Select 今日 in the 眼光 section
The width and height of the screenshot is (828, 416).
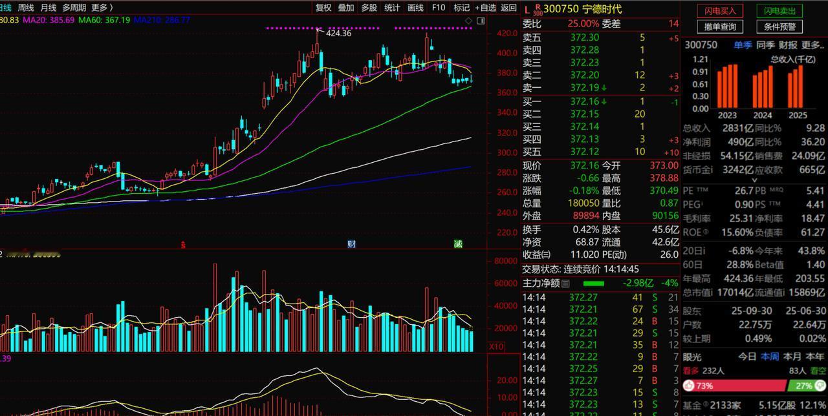[x=747, y=357]
